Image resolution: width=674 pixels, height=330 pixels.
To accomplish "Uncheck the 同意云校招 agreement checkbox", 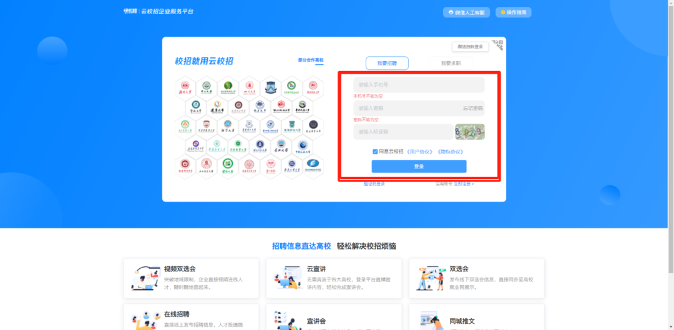I will [375, 152].
